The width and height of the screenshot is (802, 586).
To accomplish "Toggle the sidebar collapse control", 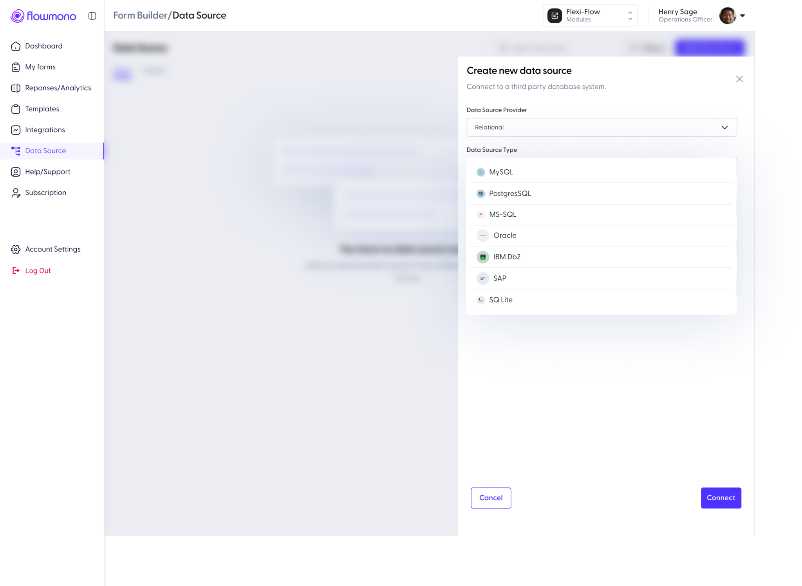I will pyautogui.click(x=92, y=16).
